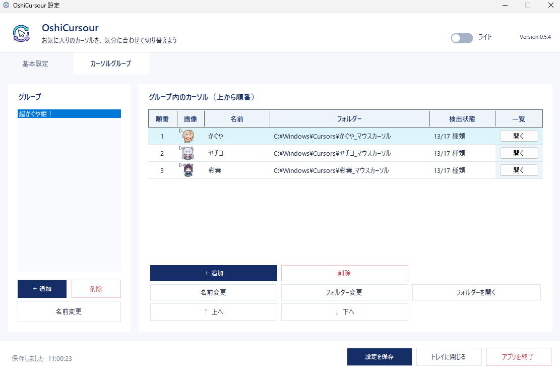This screenshot has width=560, height=374.
Task: Click the 画像 column header
Action: pos(191,119)
